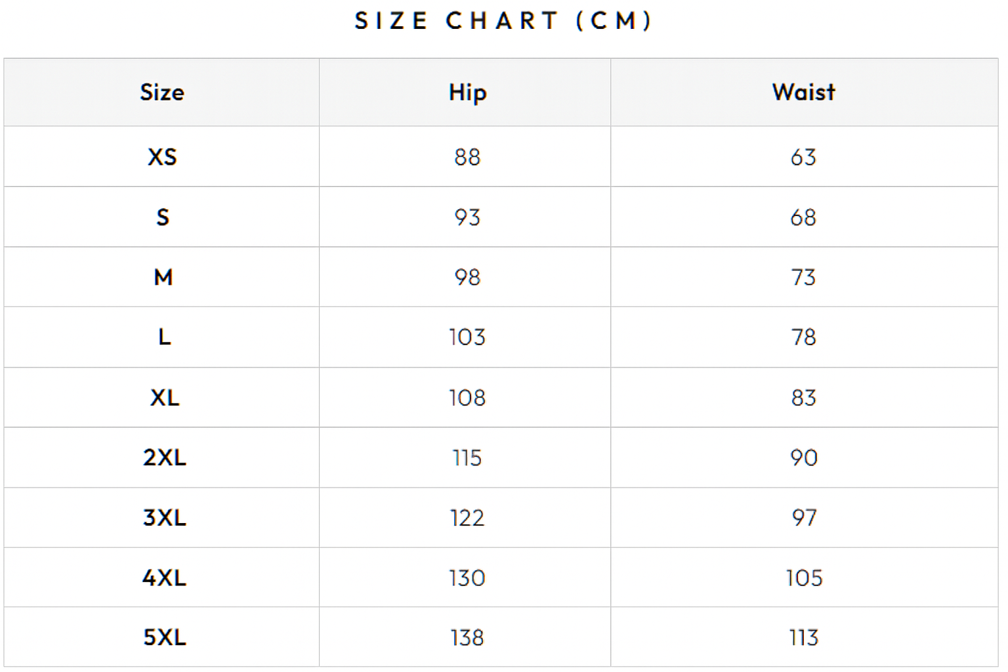
Task: Select the 3XL size row label
Action: 164,518
